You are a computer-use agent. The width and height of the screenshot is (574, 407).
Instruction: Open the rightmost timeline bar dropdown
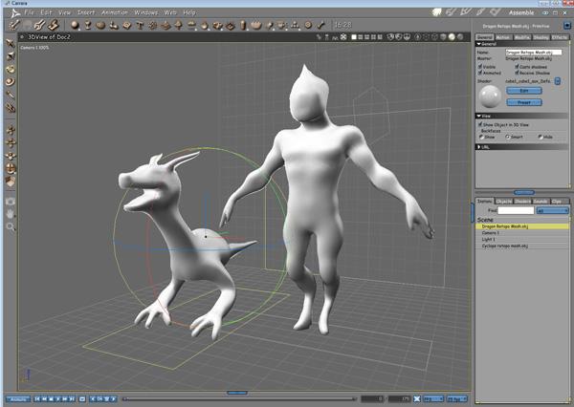[457, 398]
